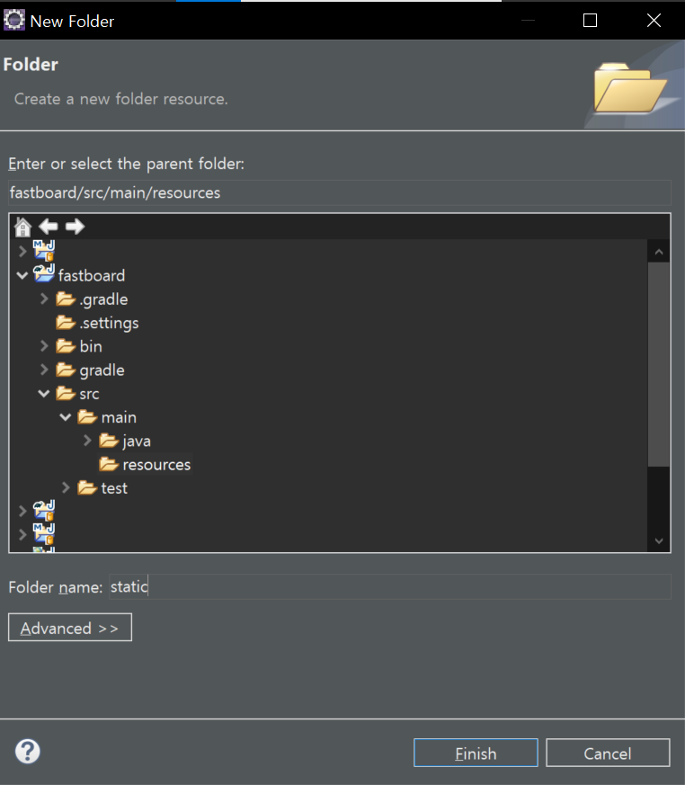Collapse the main folder
685x785 pixels.
[x=66, y=417]
